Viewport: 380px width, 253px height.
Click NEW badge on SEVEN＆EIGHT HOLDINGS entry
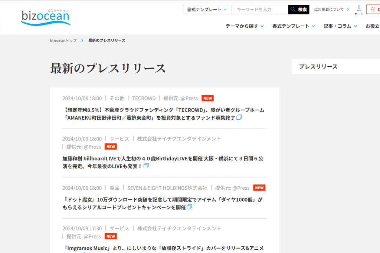pos(259,188)
